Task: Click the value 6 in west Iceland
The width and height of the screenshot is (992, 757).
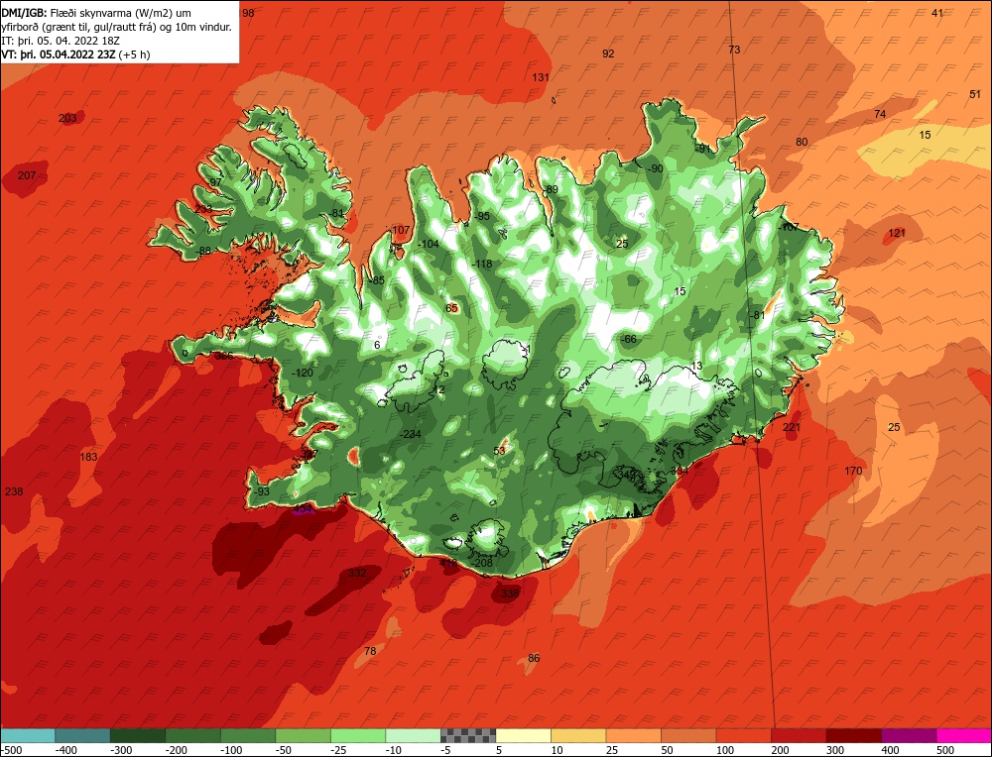Action: point(377,345)
